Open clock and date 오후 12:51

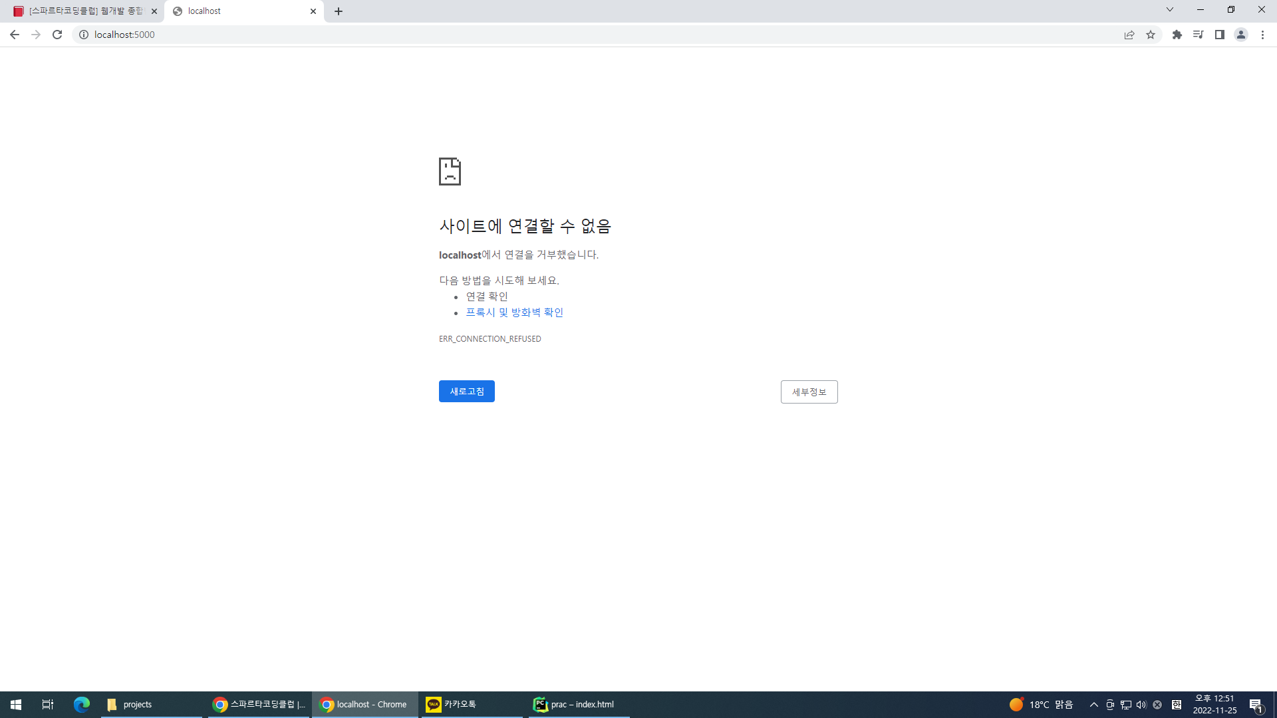(1214, 705)
